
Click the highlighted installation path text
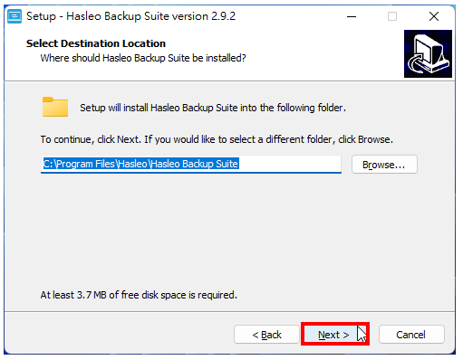click(x=140, y=164)
